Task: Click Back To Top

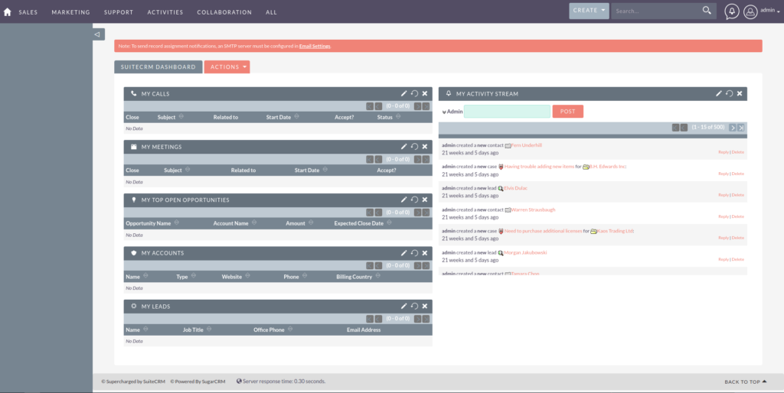Action: click(x=746, y=382)
